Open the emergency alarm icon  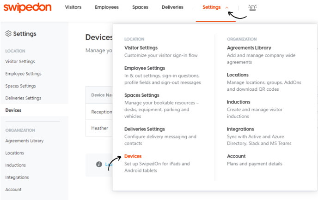(x=252, y=8)
